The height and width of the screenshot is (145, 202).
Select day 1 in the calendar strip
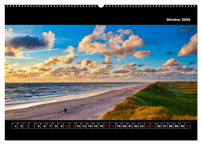[x=14, y=126]
